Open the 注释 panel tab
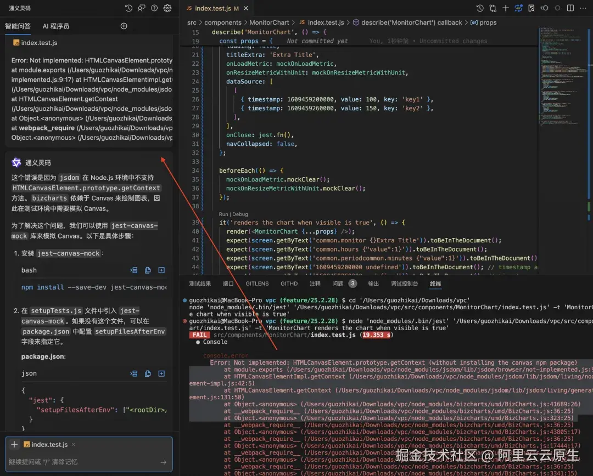This screenshot has width=593, height=476. coord(315,284)
